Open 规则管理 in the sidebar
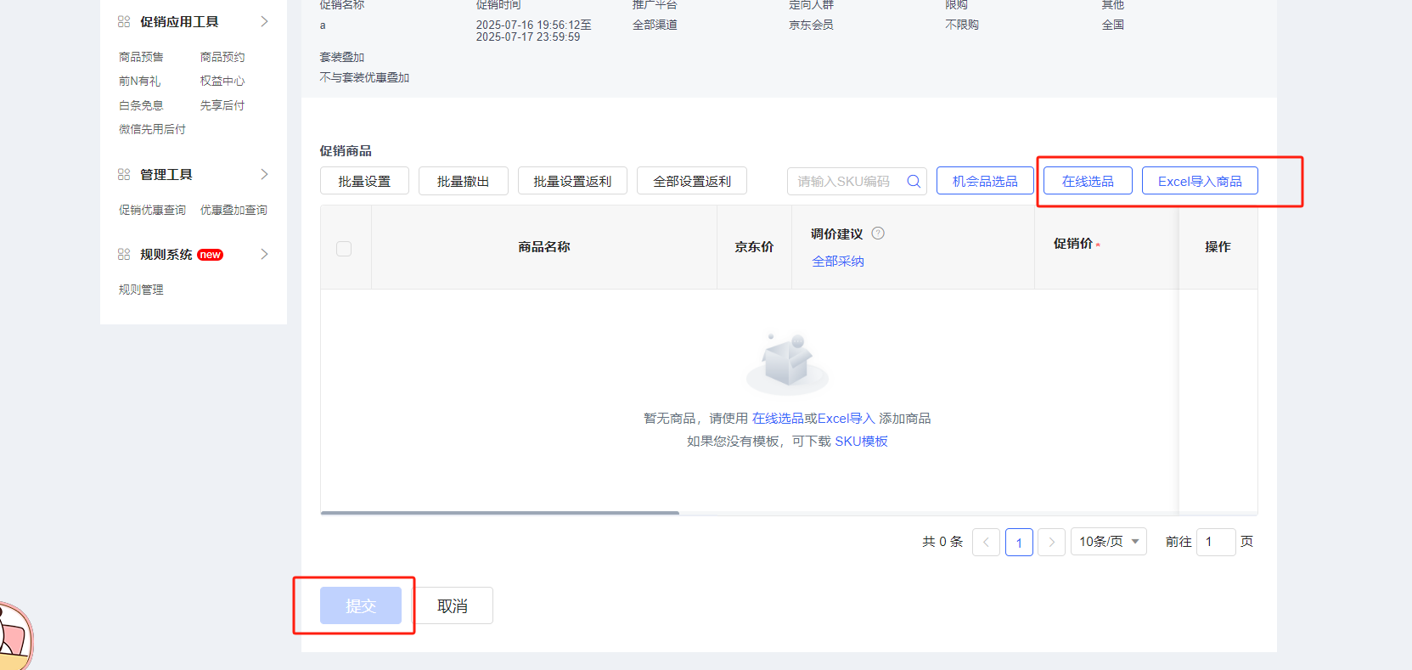Screen dimensions: 1412x670 (141, 290)
